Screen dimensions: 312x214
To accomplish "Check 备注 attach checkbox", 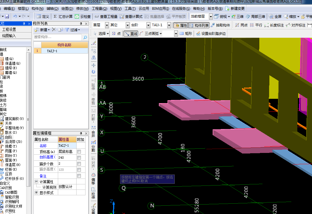I will [79, 176].
